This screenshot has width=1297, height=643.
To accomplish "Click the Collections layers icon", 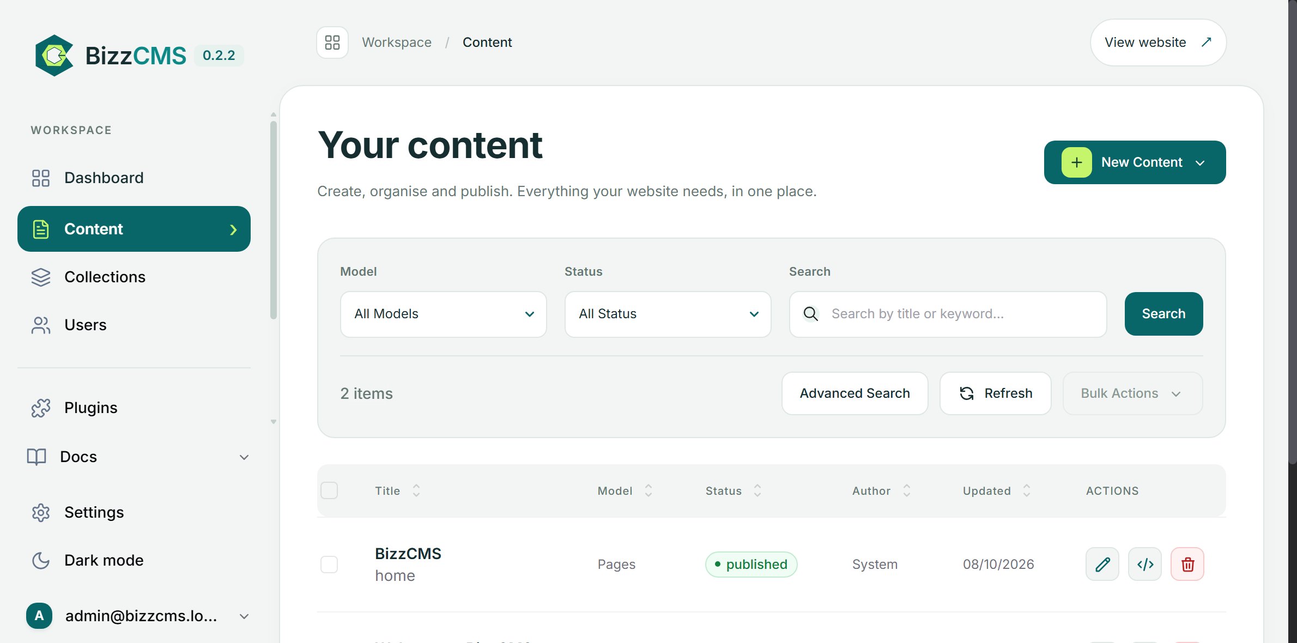I will coord(41,277).
